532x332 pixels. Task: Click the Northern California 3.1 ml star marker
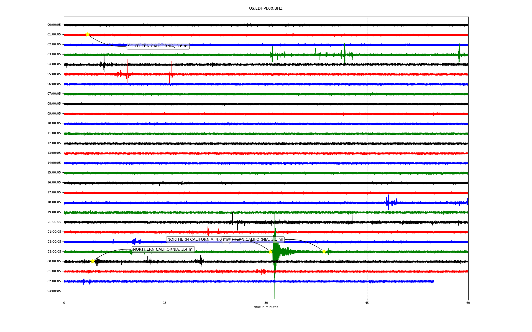click(x=324, y=251)
